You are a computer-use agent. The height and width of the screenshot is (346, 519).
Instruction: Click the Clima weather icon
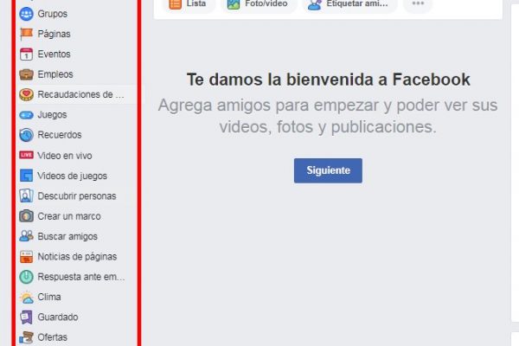26,297
